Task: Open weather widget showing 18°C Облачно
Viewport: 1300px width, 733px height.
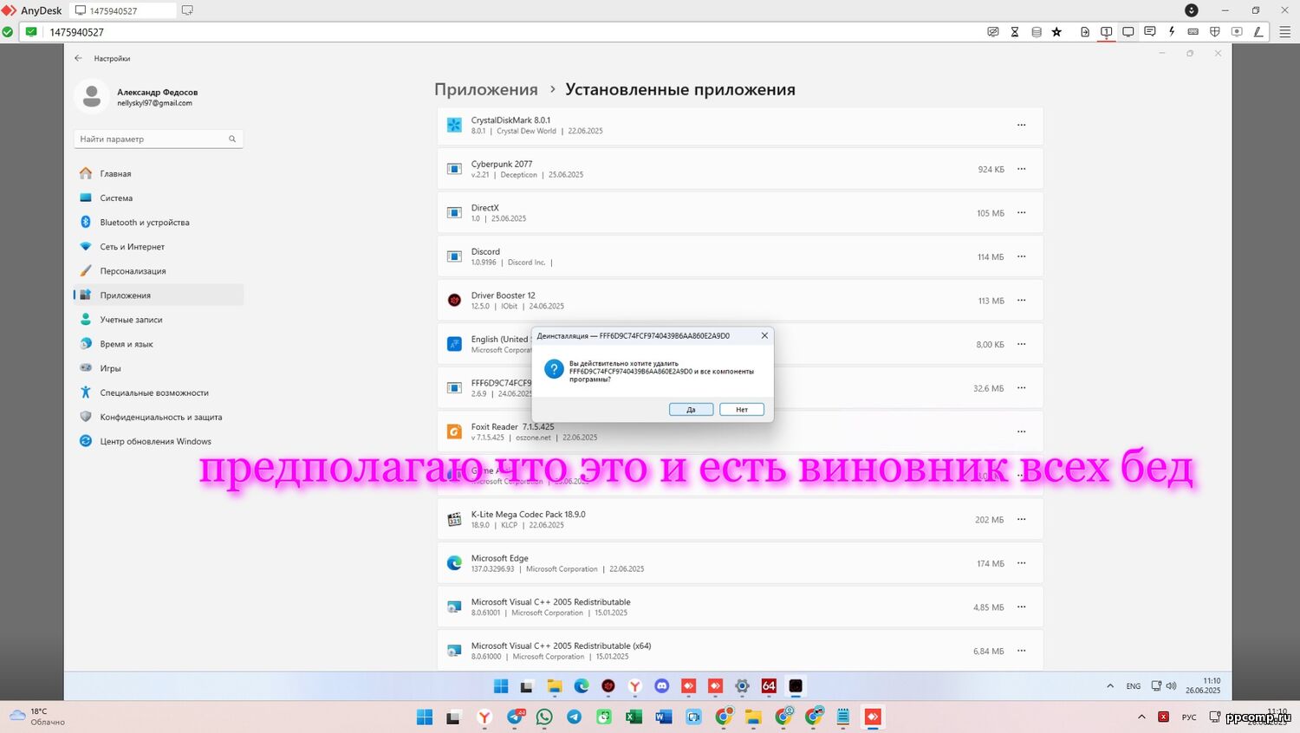Action: 38,717
